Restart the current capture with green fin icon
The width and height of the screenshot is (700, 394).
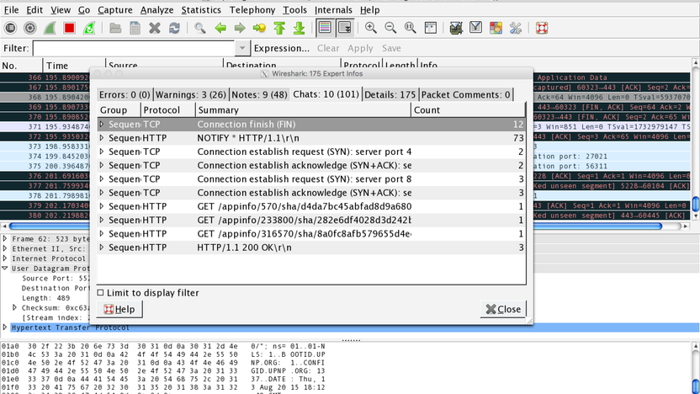[89, 28]
